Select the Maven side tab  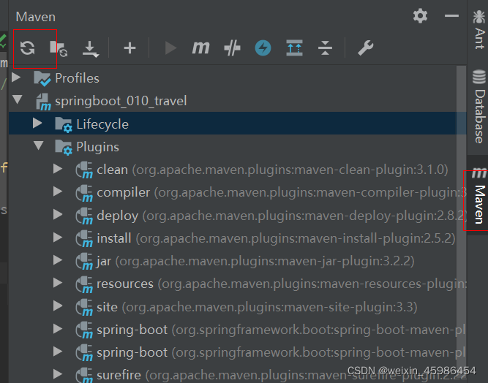point(479,196)
